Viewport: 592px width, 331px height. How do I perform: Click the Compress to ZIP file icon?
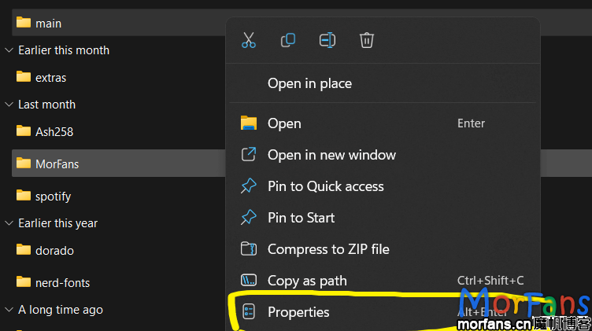(249, 249)
